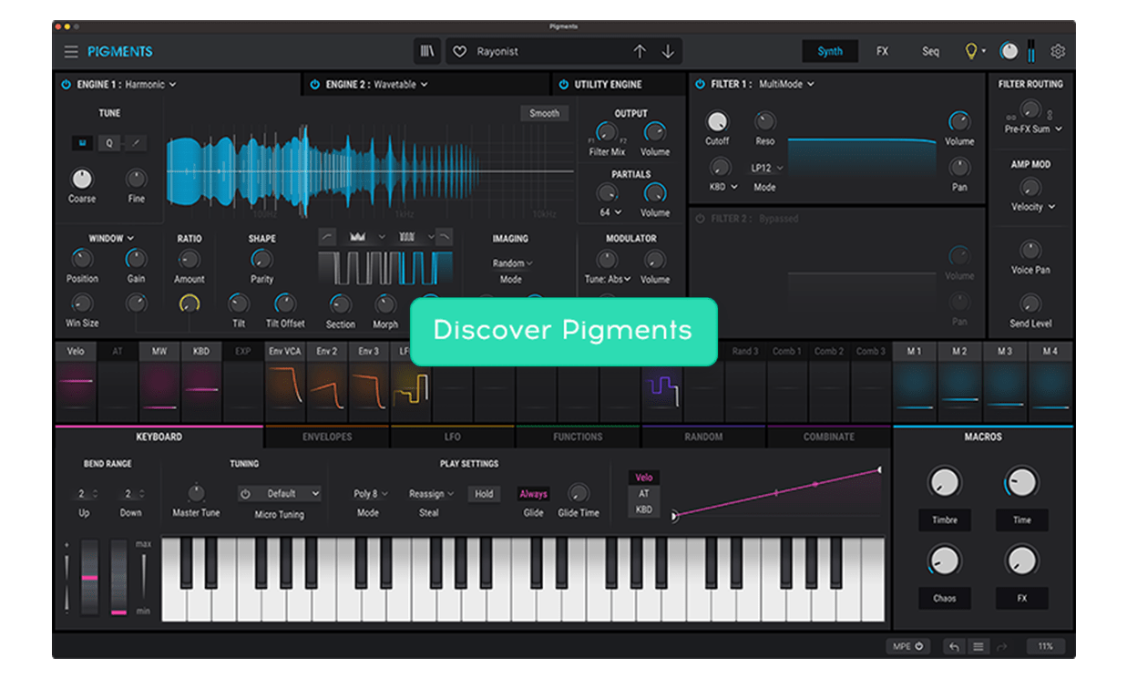Open the Pre-FX Sum routing dropdown

(x=1033, y=129)
